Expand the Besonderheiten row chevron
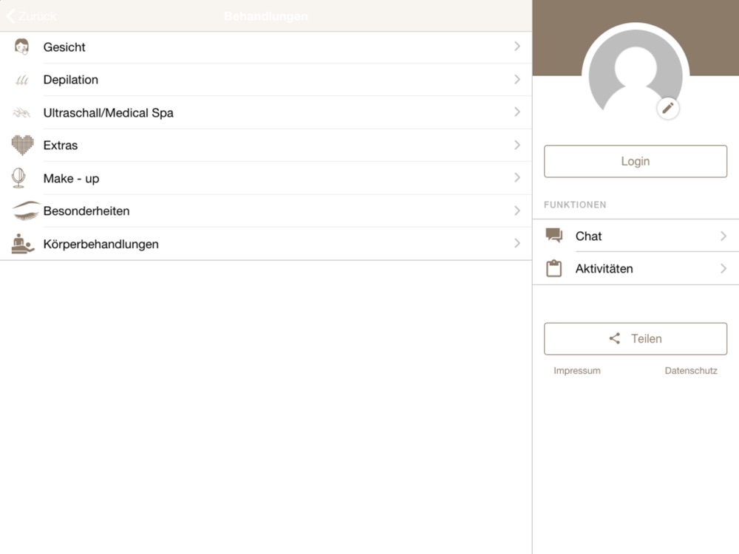This screenshot has width=739, height=554. (x=517, y=210)
